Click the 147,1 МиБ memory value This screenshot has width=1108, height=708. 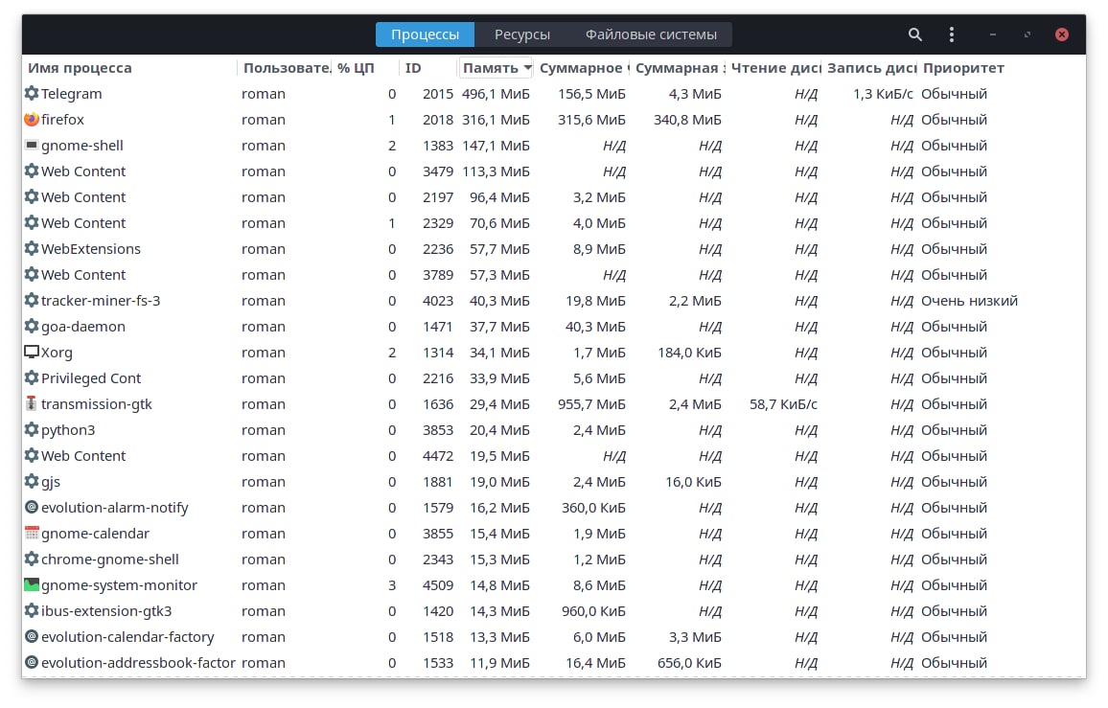(496, 146)
